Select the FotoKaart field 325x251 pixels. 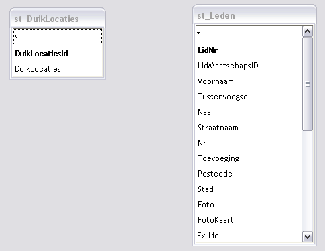point(249,220)
